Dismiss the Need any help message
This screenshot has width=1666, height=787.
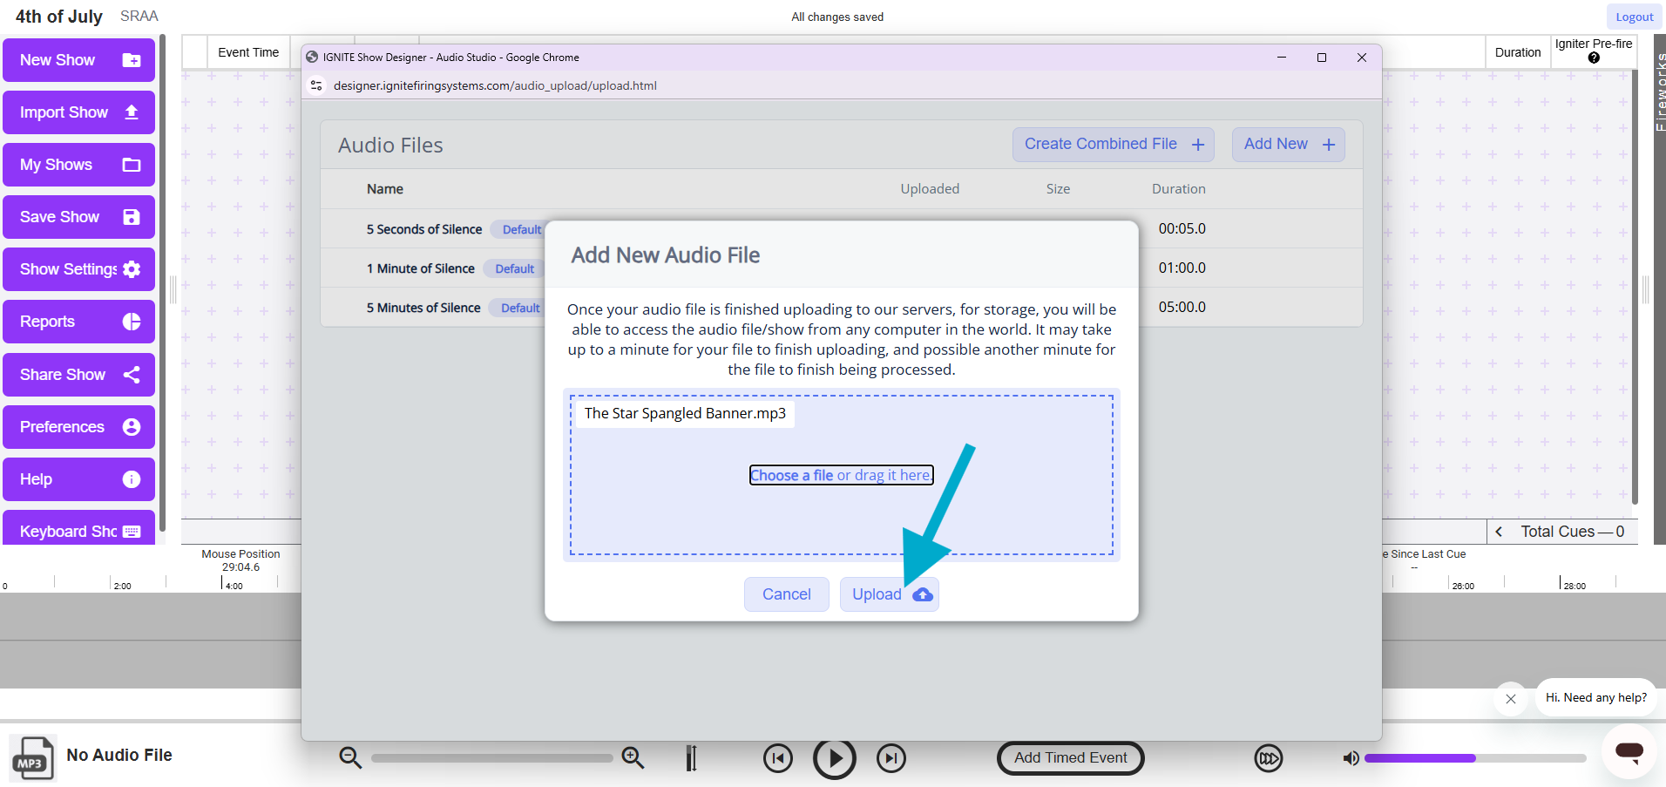[1512, 698]
